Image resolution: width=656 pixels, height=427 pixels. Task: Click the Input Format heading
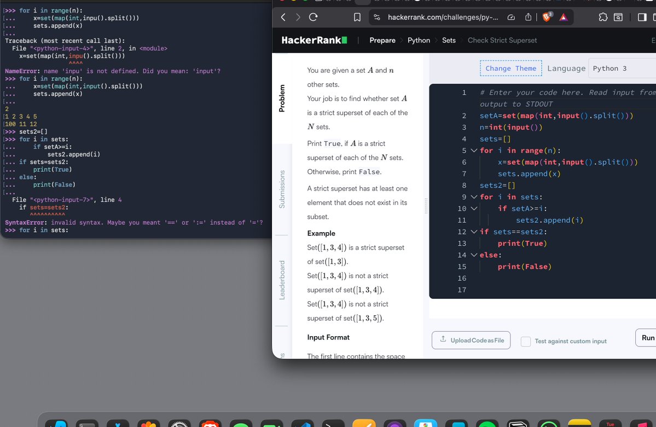coord(328,337)
